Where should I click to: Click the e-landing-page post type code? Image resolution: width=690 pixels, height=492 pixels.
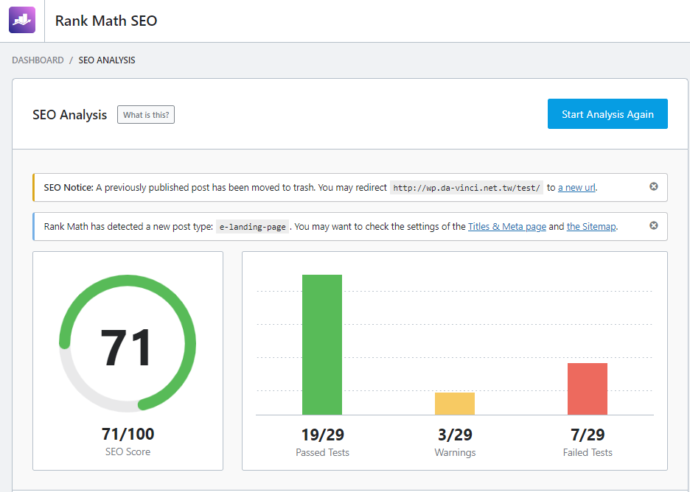[252, 227]
